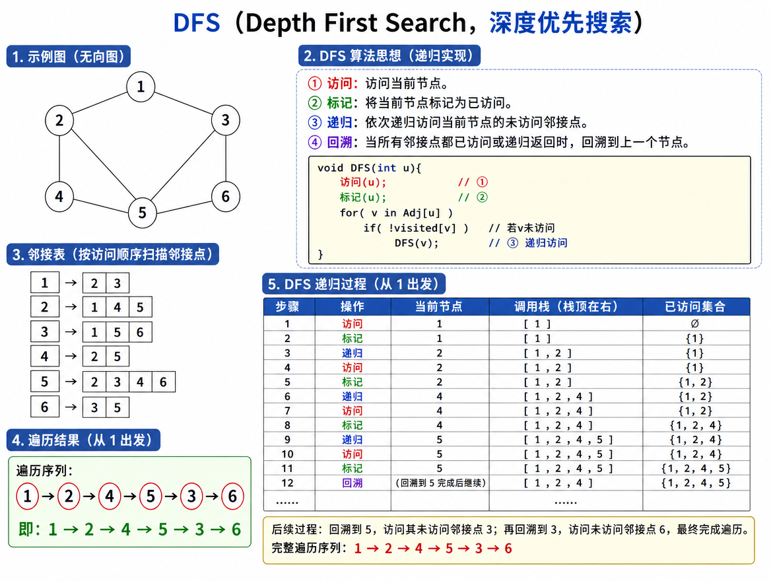Click the "void DFS(int u){" code line
This screenshot has height=581, width=771.
click(369, 168)
